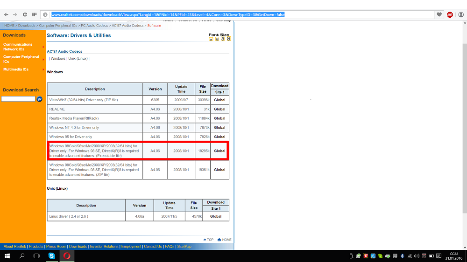Image resolution: width=467 pixels, height=262 pixels.
Task: Choose the smallest font size icon
Action: point(211,39)
